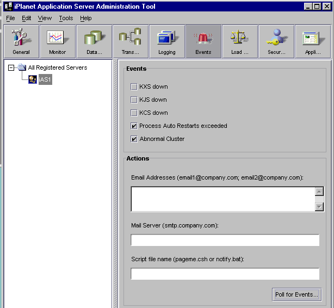Click the All Registered Servers folder icon

pyautogui.click(x=22, y=67)
